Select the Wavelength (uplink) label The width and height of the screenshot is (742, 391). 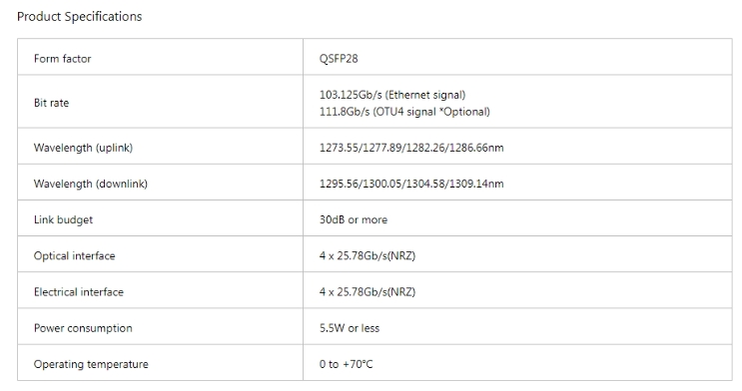click(83, 148)
